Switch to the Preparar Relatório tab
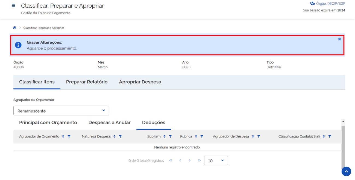The height and width of the screenshot is (180, 355). (x=87, y=82)
